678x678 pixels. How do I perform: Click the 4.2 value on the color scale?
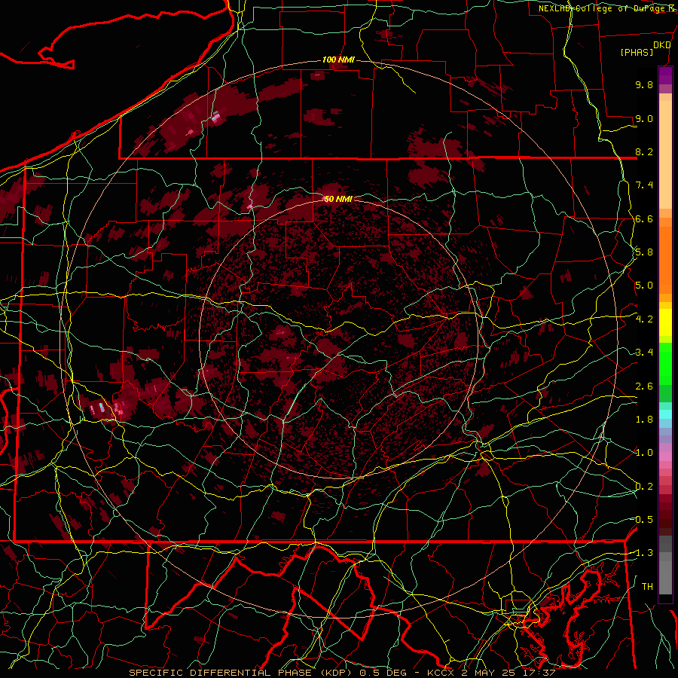(644, 319)
